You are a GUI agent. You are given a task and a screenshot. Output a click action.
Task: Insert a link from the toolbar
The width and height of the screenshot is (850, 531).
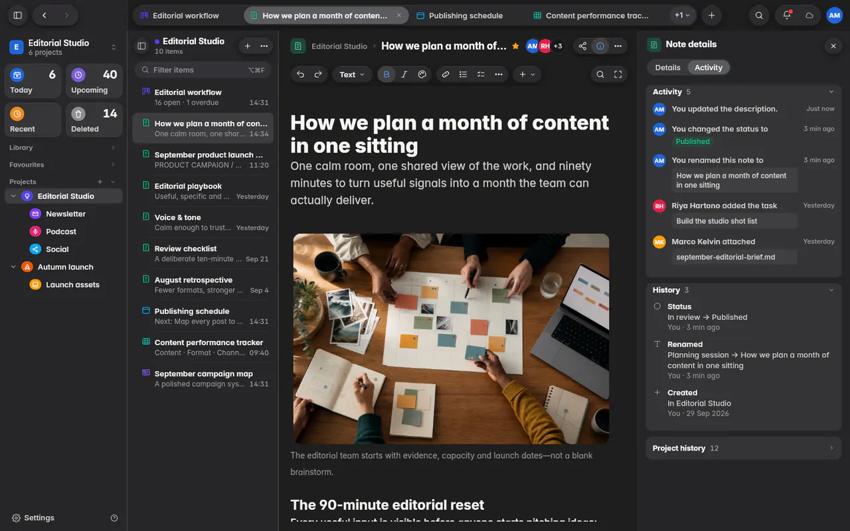[x=446, y=74]
